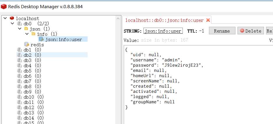
Task: Click the size in bytes: 167 text
Action: coord(164,40)
